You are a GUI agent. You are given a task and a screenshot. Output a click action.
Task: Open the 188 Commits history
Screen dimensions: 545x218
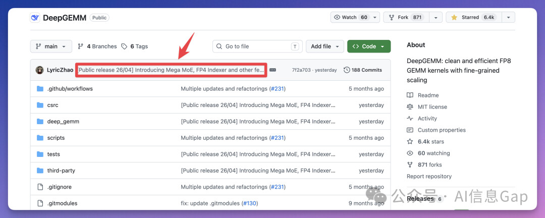[363, 70]
